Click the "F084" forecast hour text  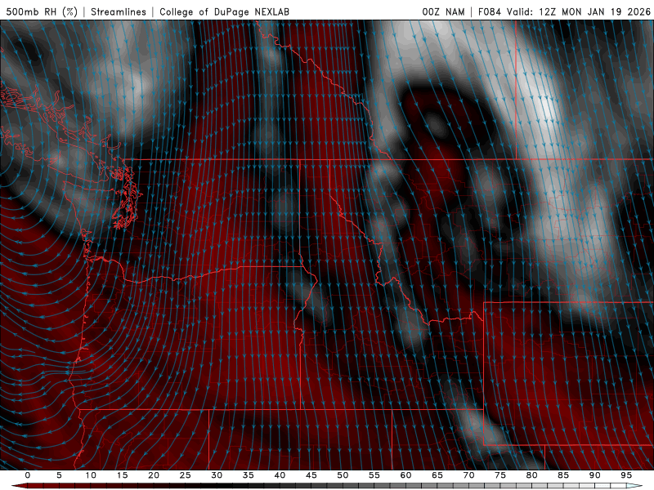point(489,11)
